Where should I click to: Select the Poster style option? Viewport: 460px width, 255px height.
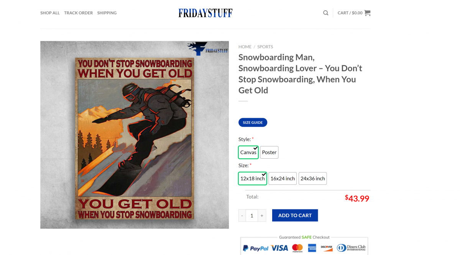269,152
